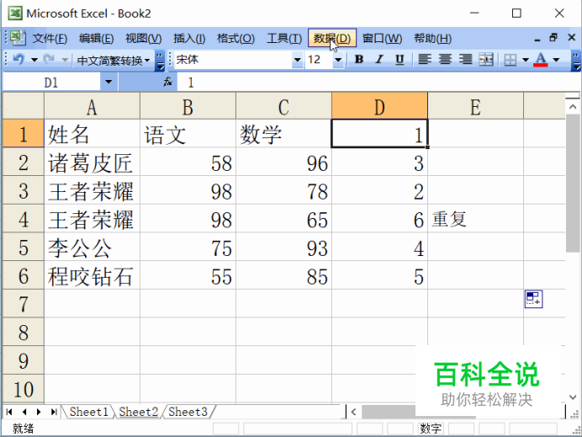Switch to Sheet2 tab

tap(139, 412)
